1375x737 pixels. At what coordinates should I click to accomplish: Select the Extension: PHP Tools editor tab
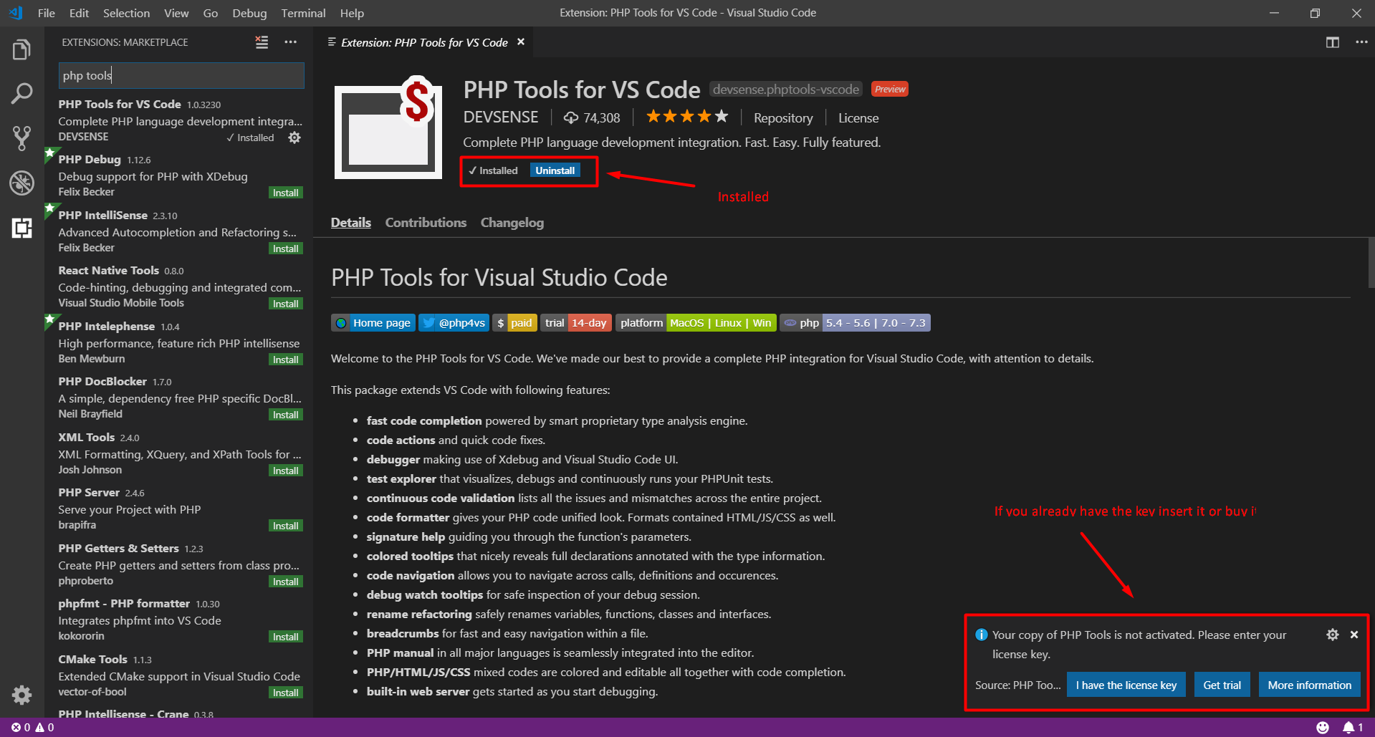click(x=424, y=42)
